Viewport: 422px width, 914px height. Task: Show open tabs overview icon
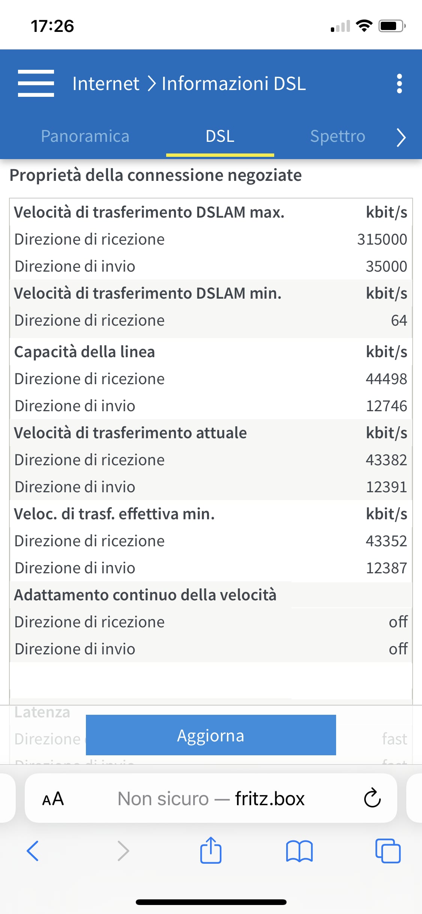tap(388, 851)
